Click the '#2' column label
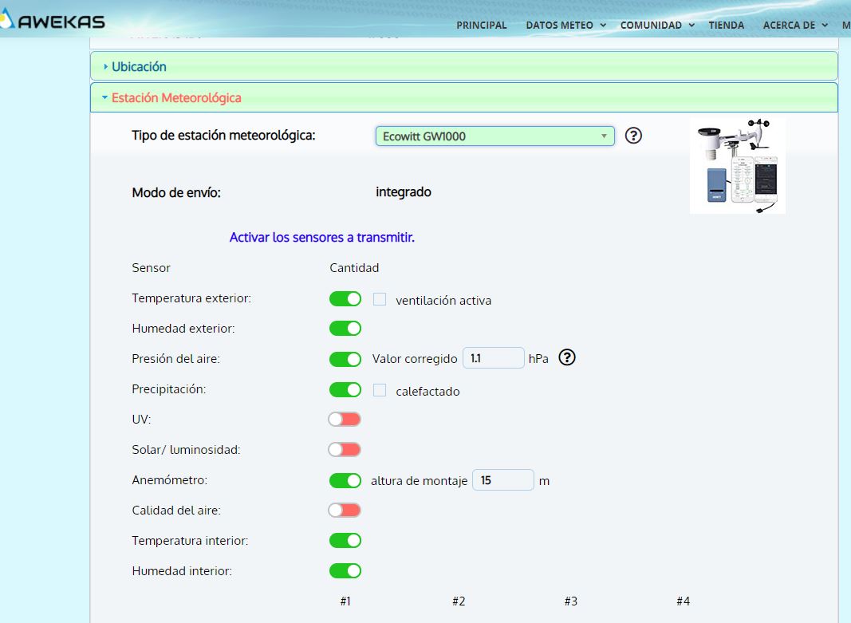The width and height of the screenshot is (851, 623). pos(459,601)
